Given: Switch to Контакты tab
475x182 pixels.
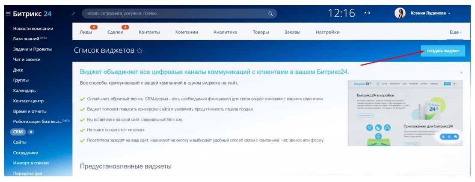Looking at the screenshot, I should coord(149,32).
